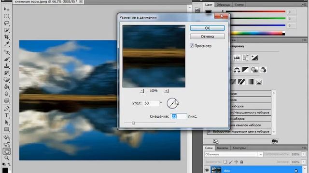Image resolution: width=309 pixels, height=173 pixels.
Task: Zoom in the blur preview
Action: (166, 91)
